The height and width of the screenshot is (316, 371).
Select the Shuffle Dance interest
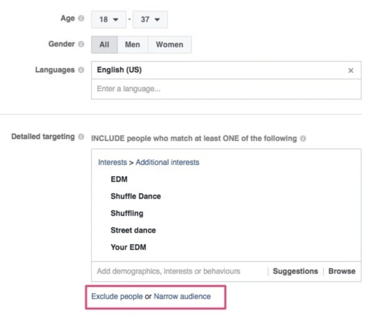136,196
